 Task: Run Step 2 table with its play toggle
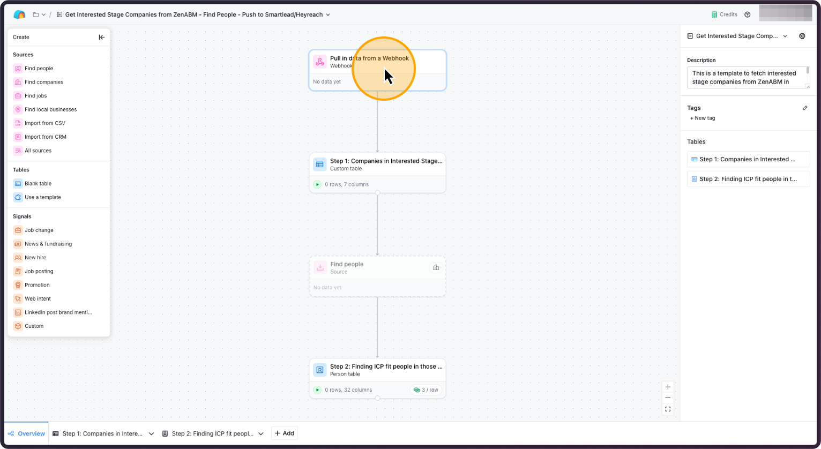tap(317, 390)
